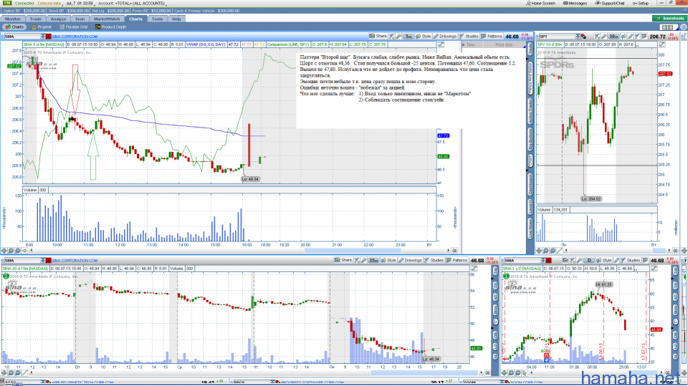Open the Flexible Grid sub-tab
Image resolution: width=688 pixels, height=386 pixels.
(73, 26)
